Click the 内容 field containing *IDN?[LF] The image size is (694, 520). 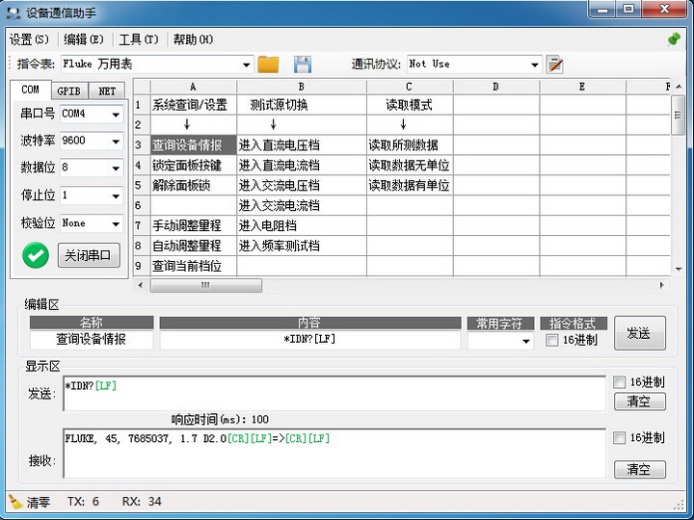pos(309,340)
